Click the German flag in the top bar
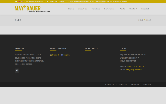The height and width of the screenshot is (104, 166). tap(19, 1)
